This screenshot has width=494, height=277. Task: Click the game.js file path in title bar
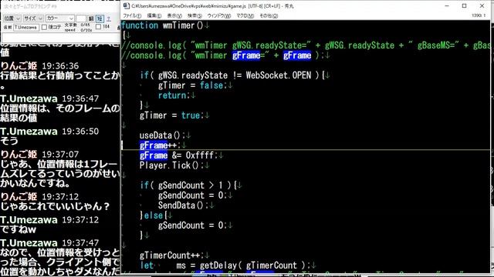click(x=188, y=6)
